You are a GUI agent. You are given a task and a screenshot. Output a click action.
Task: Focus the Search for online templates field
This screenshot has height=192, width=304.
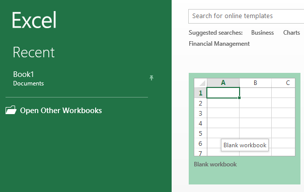click(x=246, y=16)
